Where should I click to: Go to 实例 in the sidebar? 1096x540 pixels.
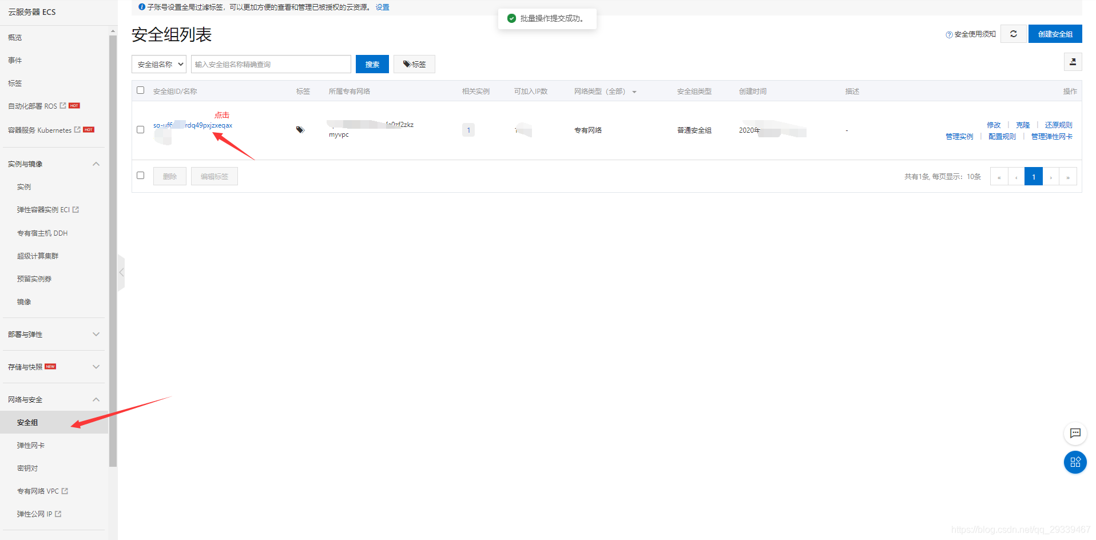(24, 187)
